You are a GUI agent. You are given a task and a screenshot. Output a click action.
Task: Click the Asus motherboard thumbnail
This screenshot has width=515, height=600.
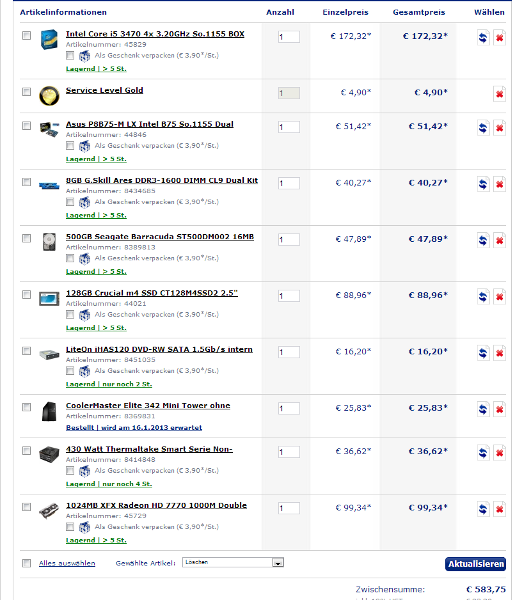[49, 129]
